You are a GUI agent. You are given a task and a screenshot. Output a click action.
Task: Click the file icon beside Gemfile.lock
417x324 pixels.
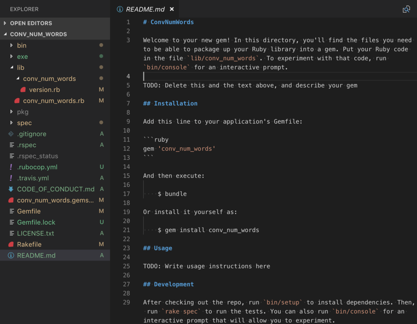12,222
